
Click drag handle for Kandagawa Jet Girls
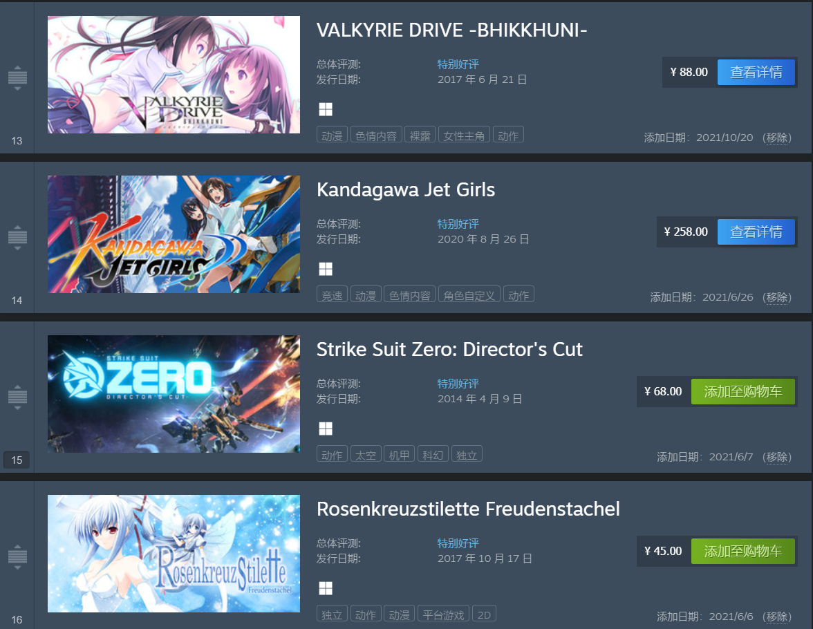coord(17,238)
